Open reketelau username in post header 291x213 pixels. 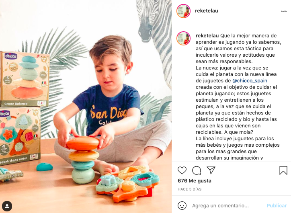pyautogui.click(x=206, y=11)
